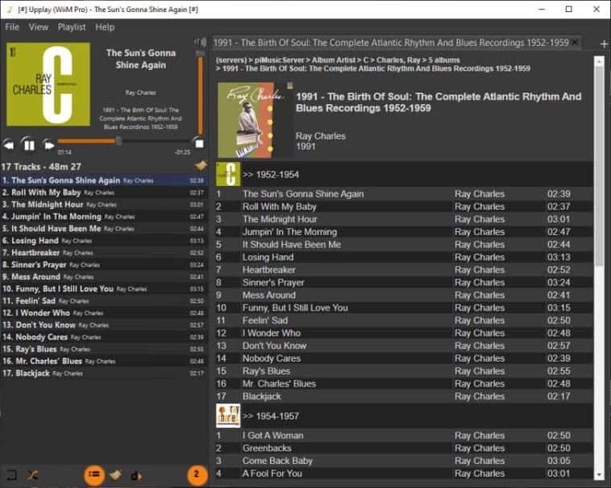Click the scrollbar up arrow in browser
The width and height of the screenshot is (611, 488).
[599, 61]
